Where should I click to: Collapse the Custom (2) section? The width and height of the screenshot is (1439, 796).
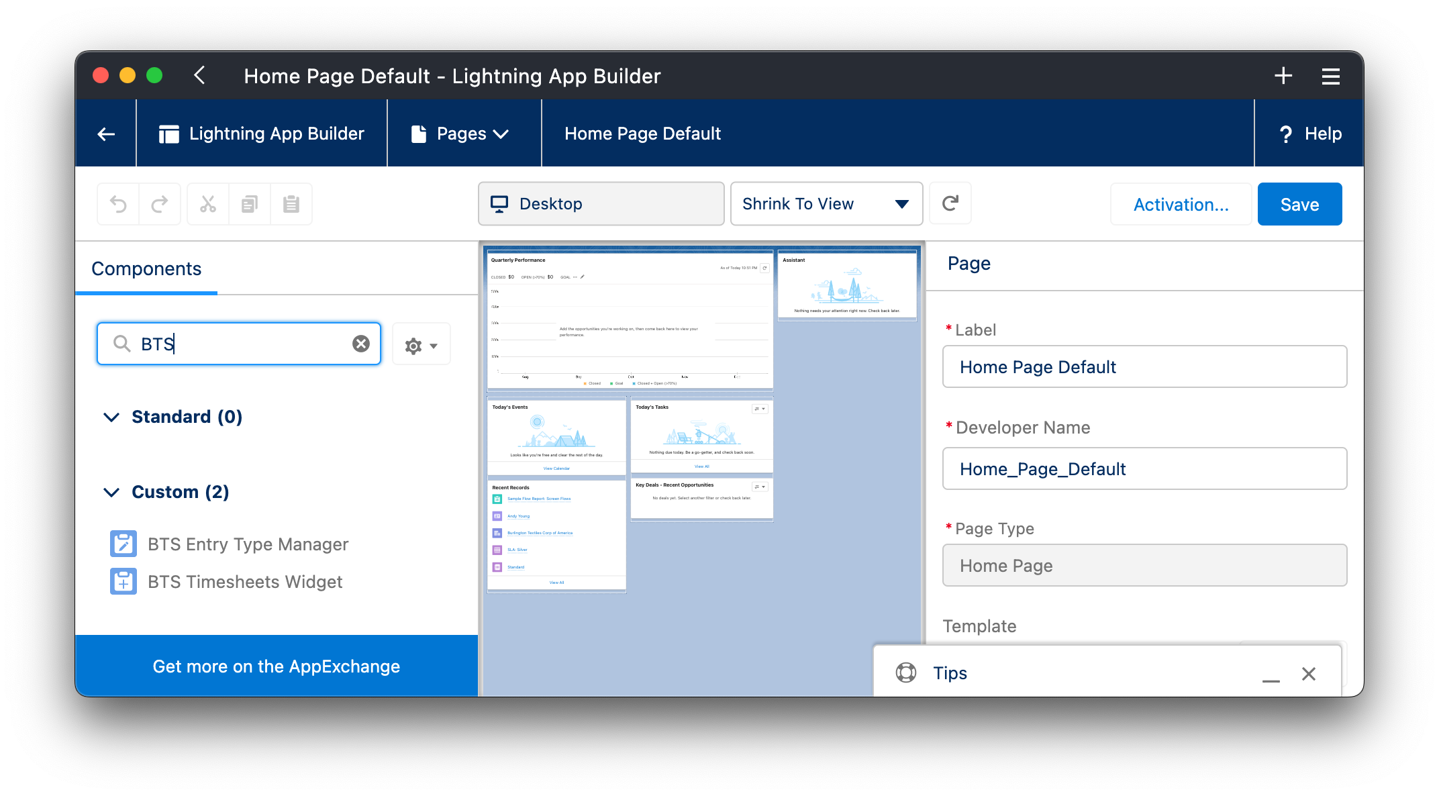pyautogui.click(x=111, y=492)
